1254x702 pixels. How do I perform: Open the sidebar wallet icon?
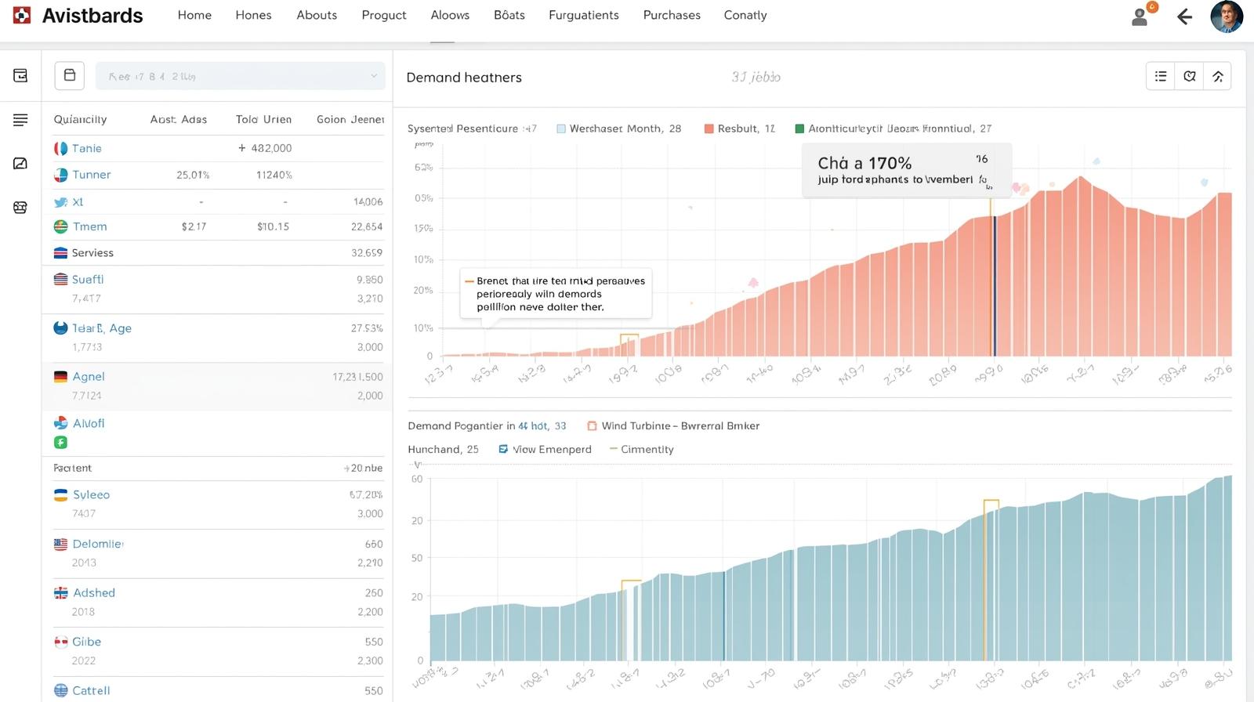coord(20,75)
